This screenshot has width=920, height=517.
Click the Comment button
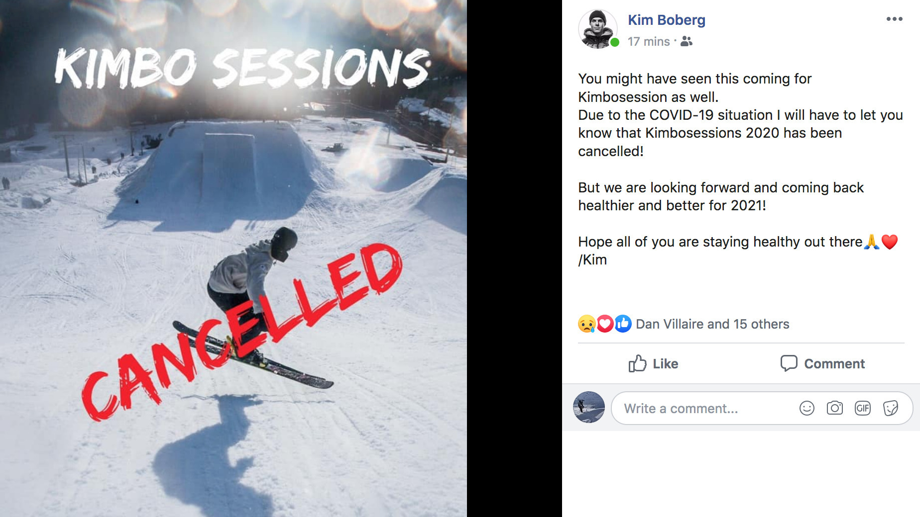(822, 364)
